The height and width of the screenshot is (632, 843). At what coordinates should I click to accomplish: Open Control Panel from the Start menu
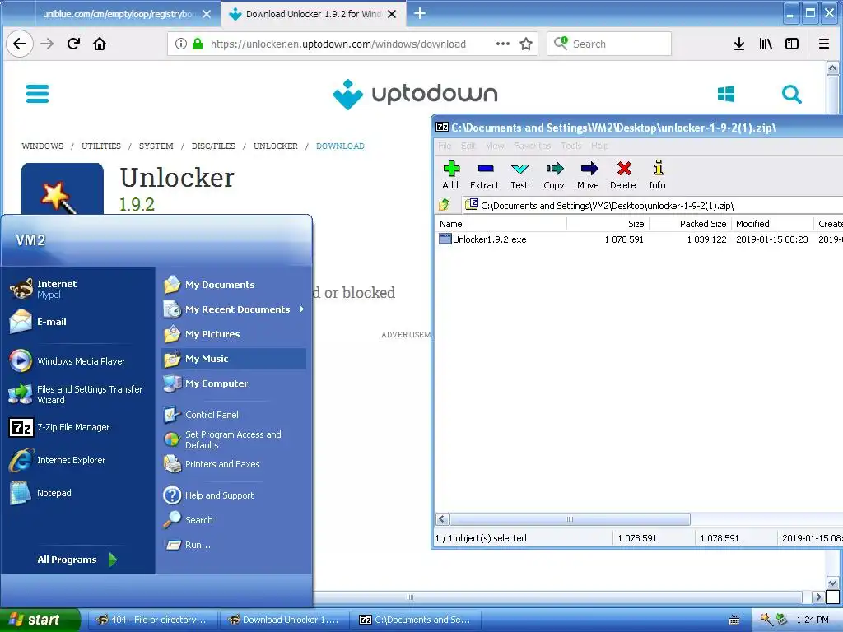(234, 415)
